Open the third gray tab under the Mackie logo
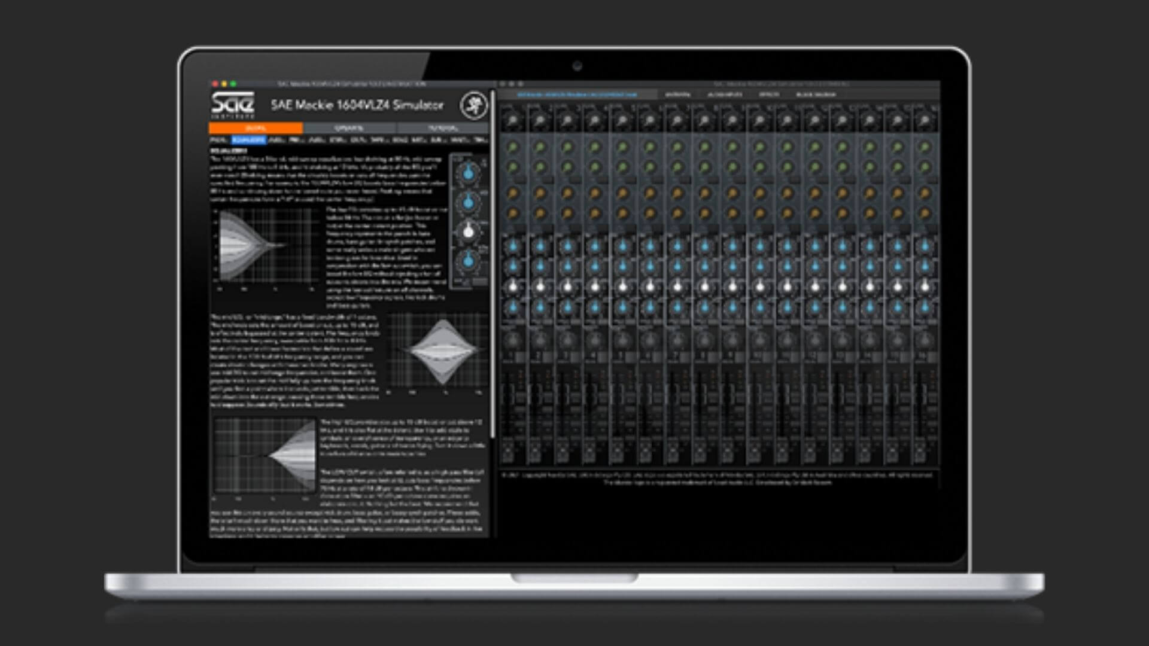 coord(443,128)
